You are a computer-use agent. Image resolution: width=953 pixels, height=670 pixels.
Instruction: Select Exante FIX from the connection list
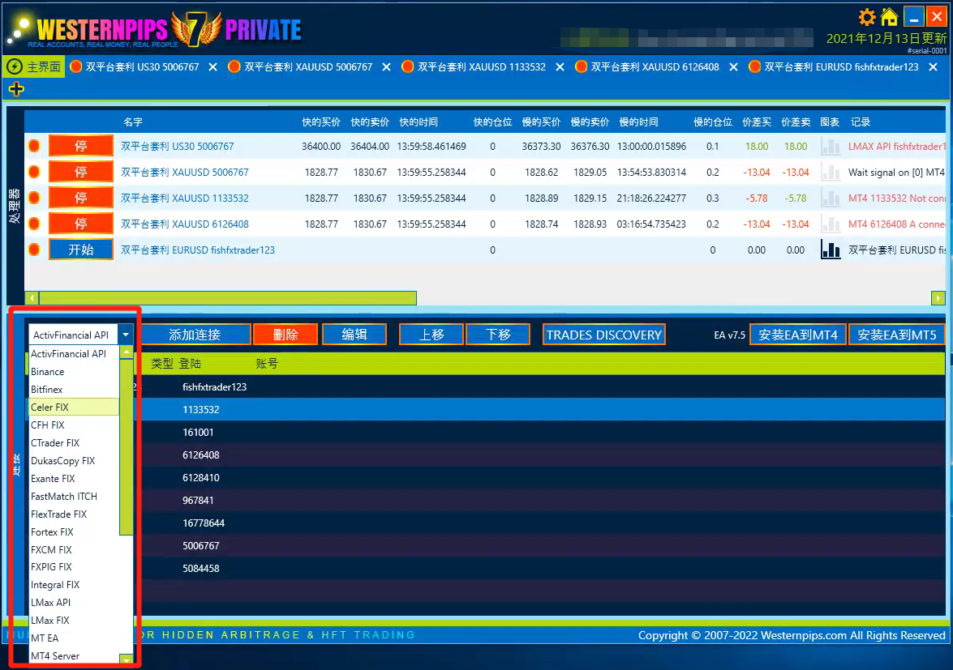click(x=74, y=478)
